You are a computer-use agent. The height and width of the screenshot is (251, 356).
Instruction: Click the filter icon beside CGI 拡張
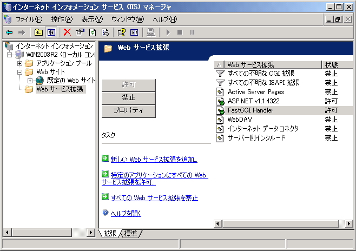tap(220, 74)
